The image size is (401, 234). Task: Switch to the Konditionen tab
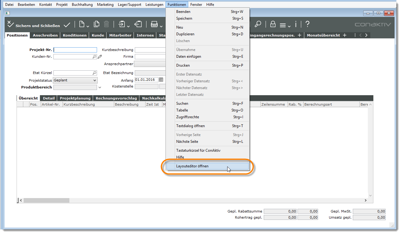coord(75,35)
